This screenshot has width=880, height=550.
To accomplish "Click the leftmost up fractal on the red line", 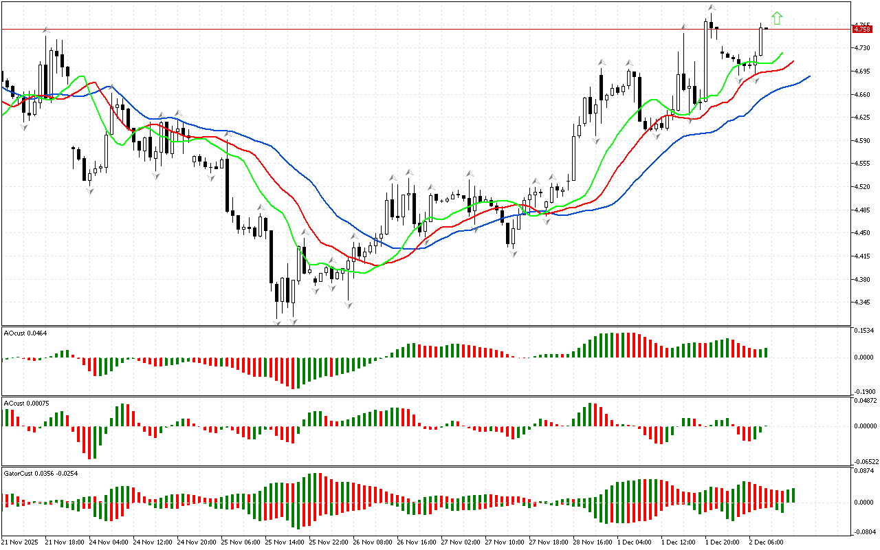I will click(46, 30).
